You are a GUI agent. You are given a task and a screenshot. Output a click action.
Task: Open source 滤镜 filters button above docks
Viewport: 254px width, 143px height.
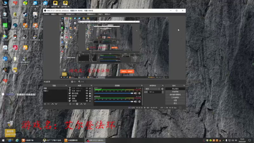81,82
